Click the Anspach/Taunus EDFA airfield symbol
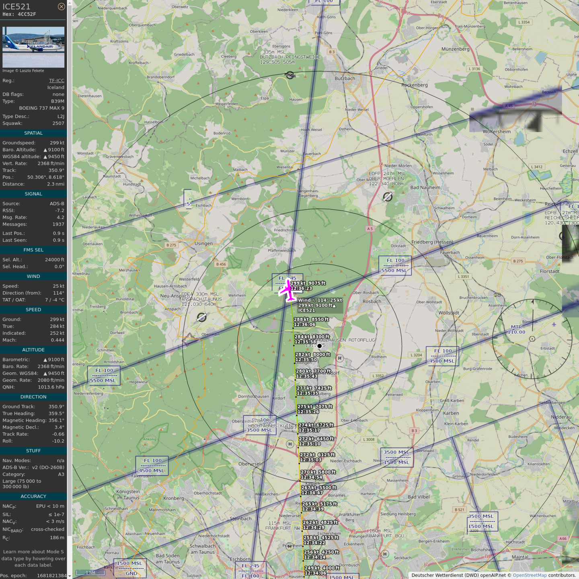Viewport: 579px width, 579px height. tap(201, 318)
